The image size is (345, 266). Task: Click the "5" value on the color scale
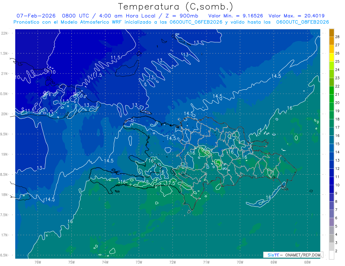tap(336, 226)
